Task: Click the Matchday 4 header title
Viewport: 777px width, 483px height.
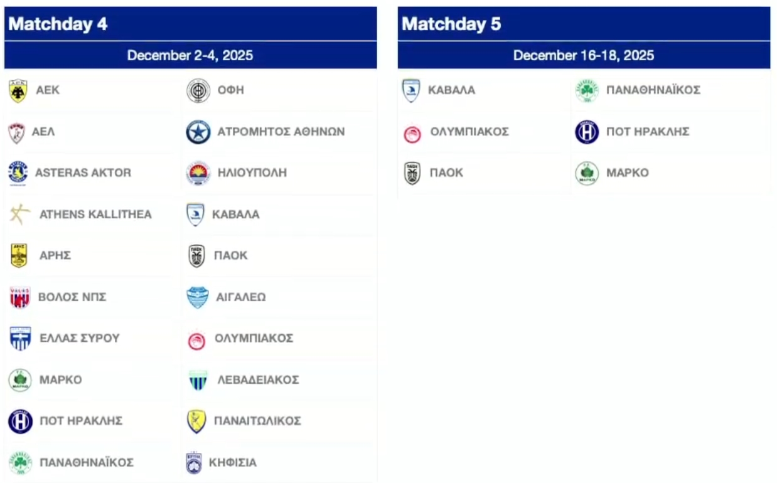Action: 58,24
